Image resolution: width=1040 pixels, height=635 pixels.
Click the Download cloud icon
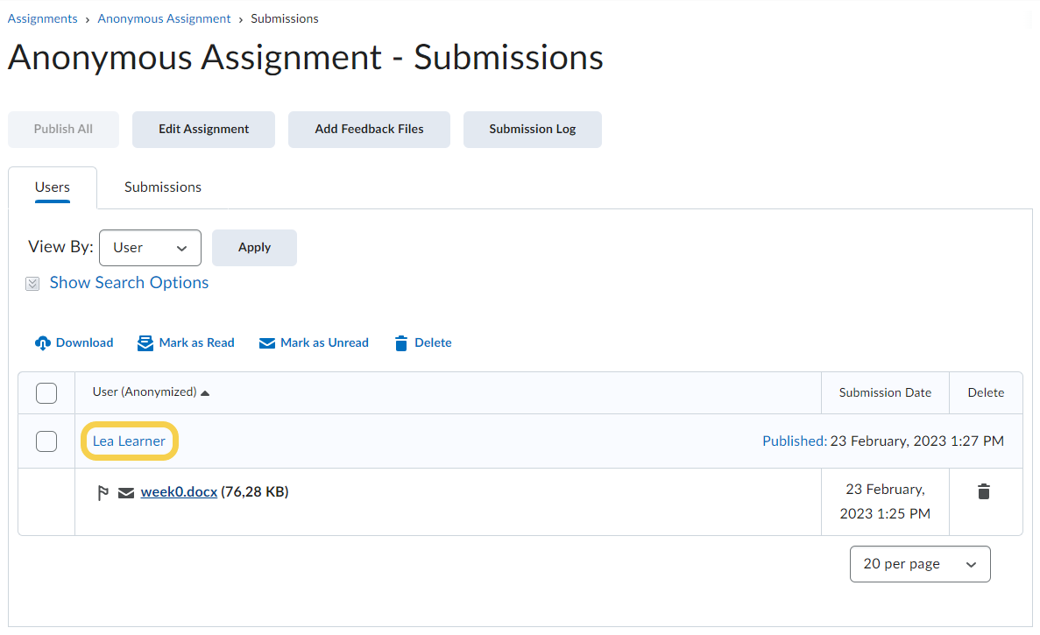(43, 343)
